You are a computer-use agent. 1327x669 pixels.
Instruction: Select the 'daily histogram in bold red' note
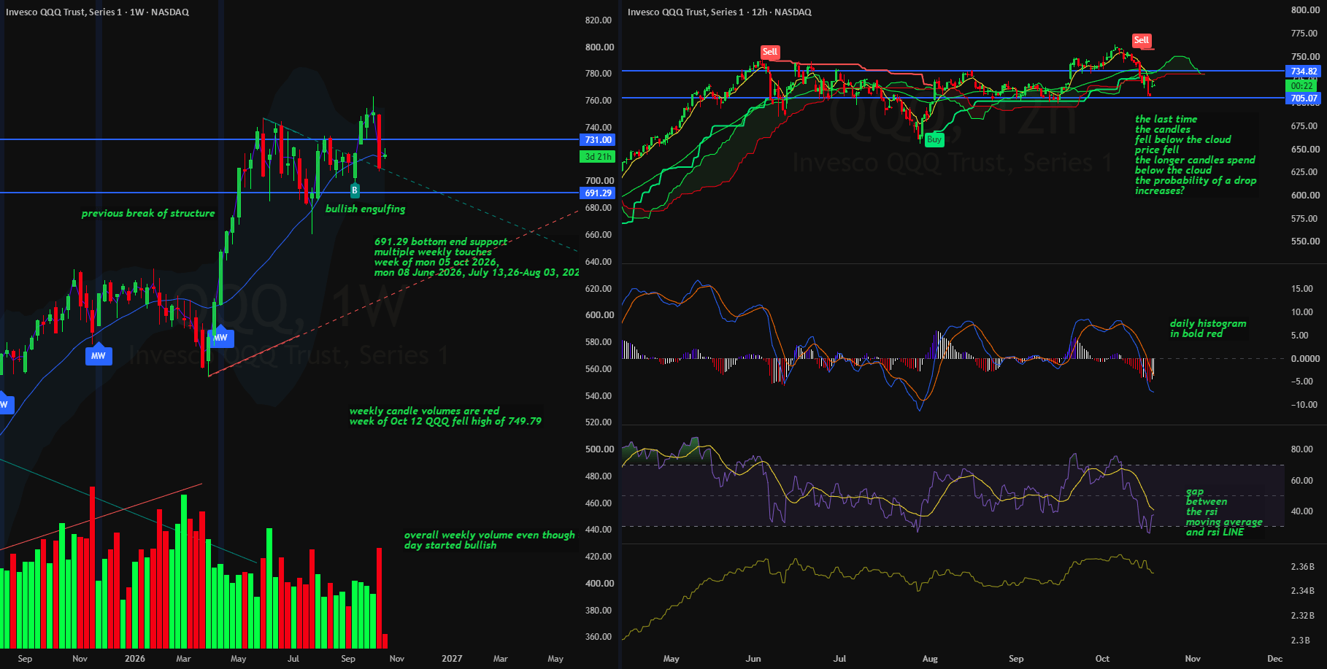coord(1208,328)
